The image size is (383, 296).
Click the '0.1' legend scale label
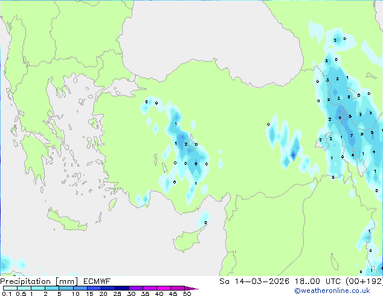[7, 294]
